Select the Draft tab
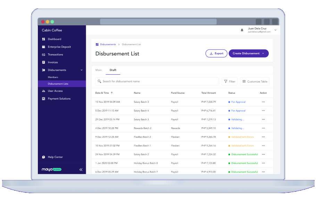This screenshot has width=316, height=197. tap(113, 70)
